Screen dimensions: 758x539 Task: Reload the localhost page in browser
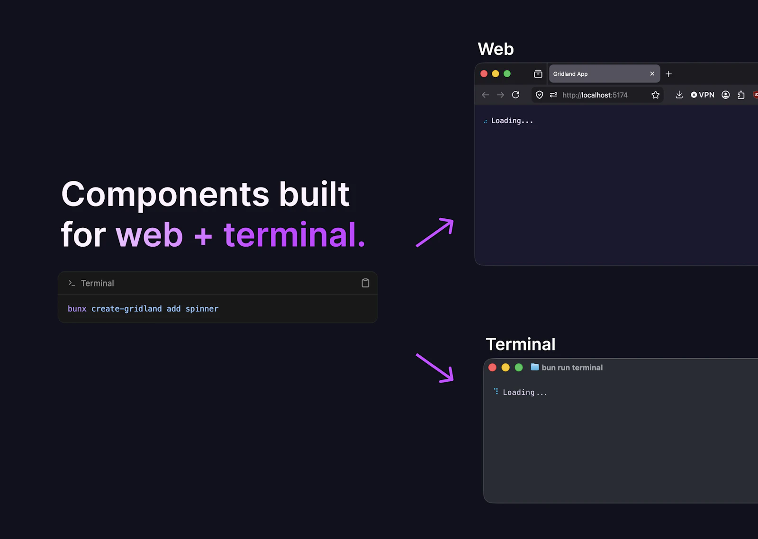pyautogui.click(x=516, y=95)
